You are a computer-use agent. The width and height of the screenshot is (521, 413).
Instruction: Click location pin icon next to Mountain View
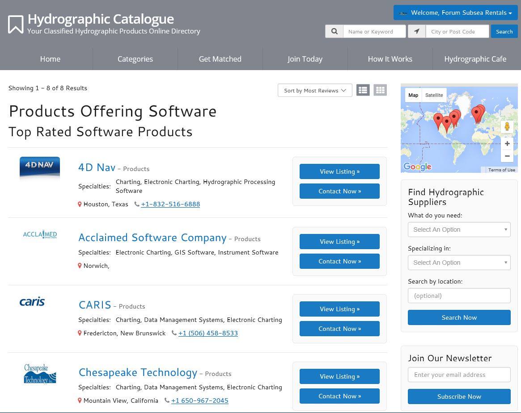click(80, 400)
